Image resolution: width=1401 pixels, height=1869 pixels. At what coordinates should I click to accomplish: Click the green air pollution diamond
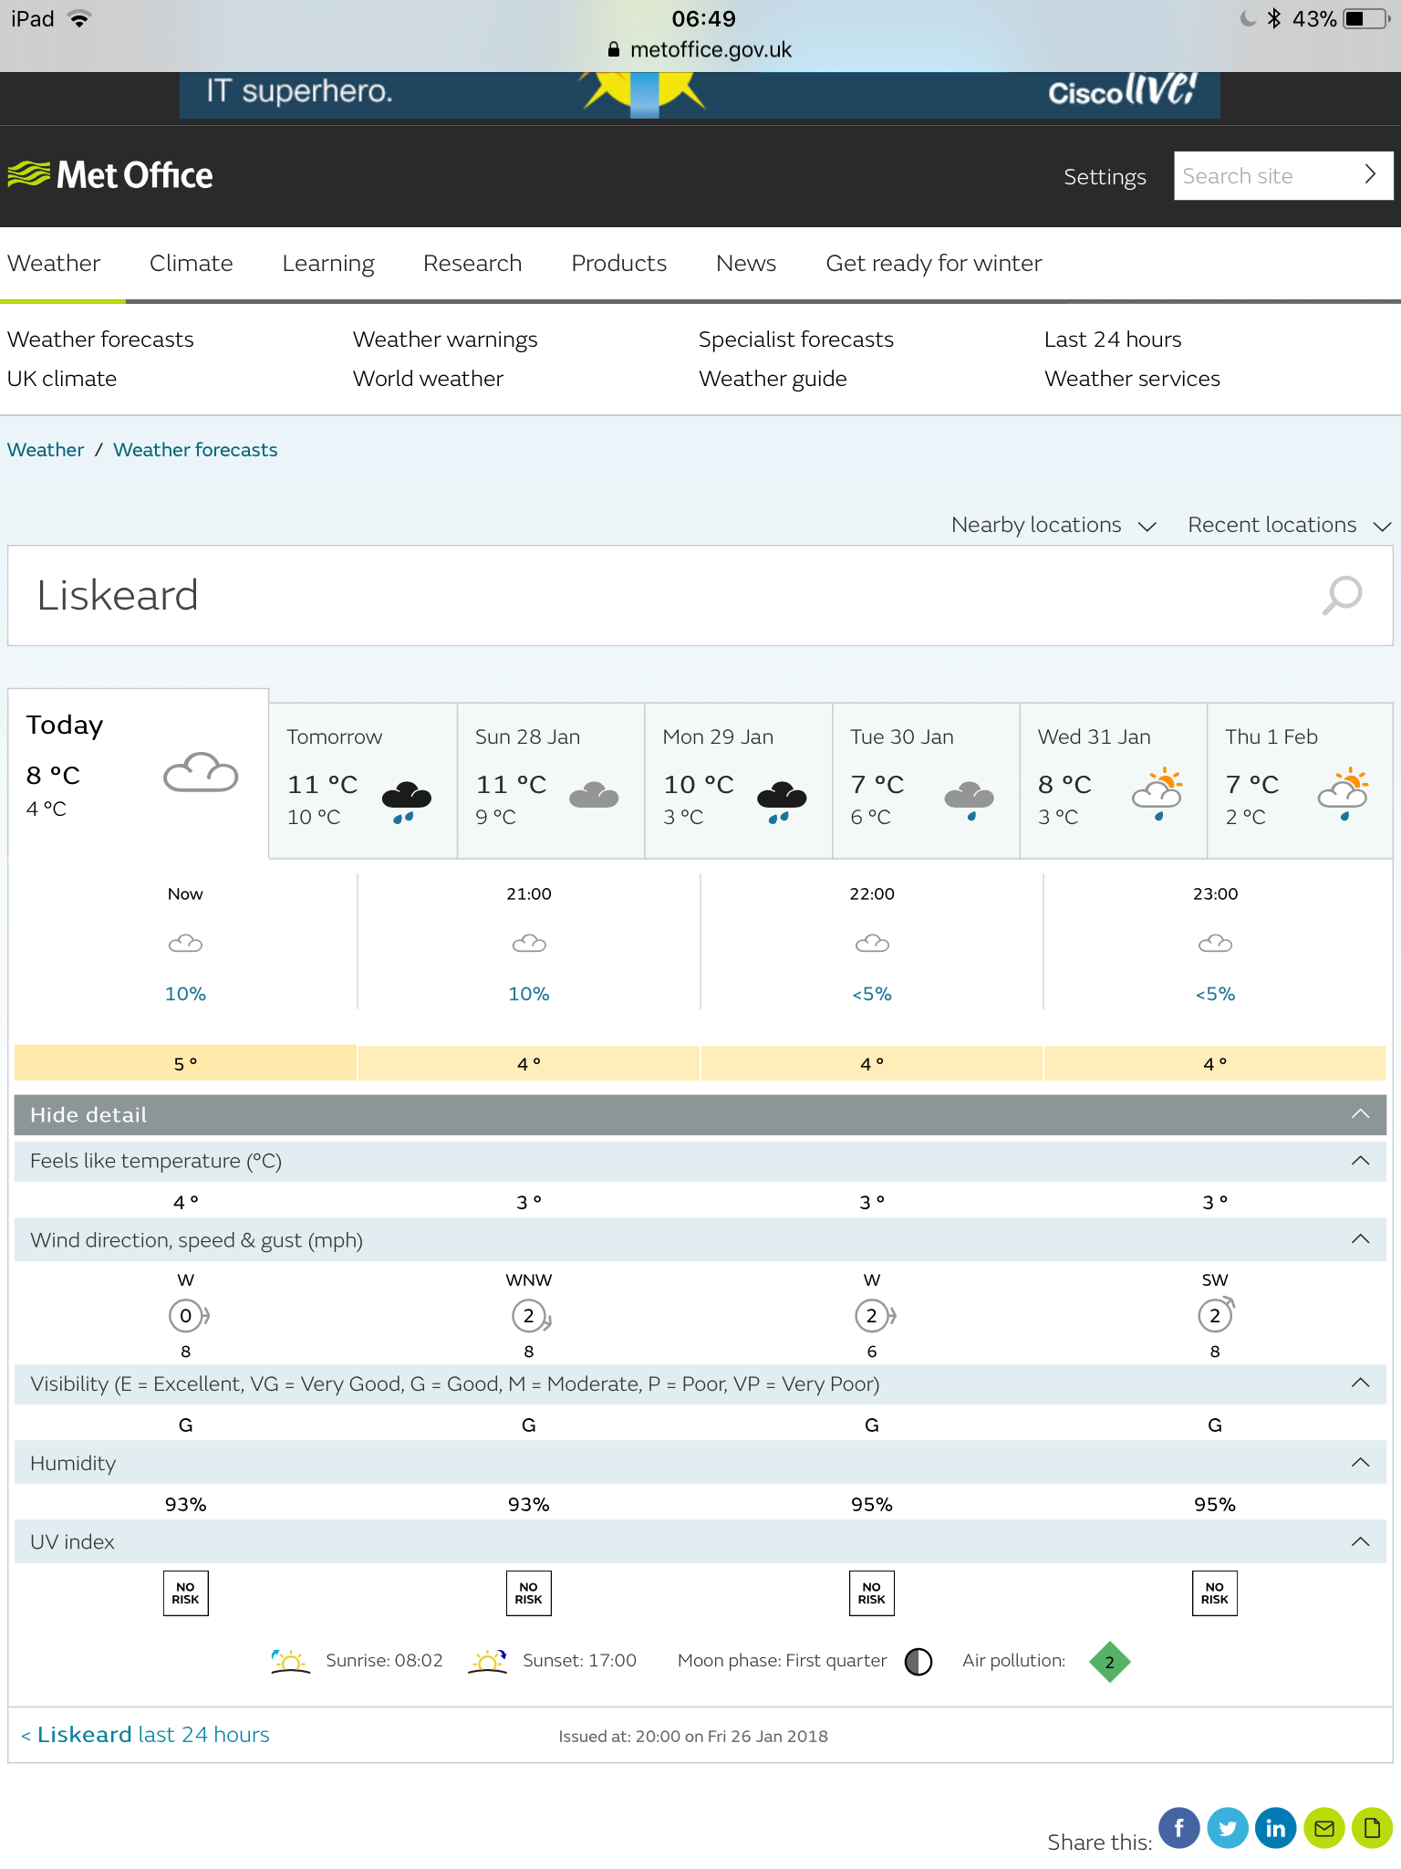1109,1662
